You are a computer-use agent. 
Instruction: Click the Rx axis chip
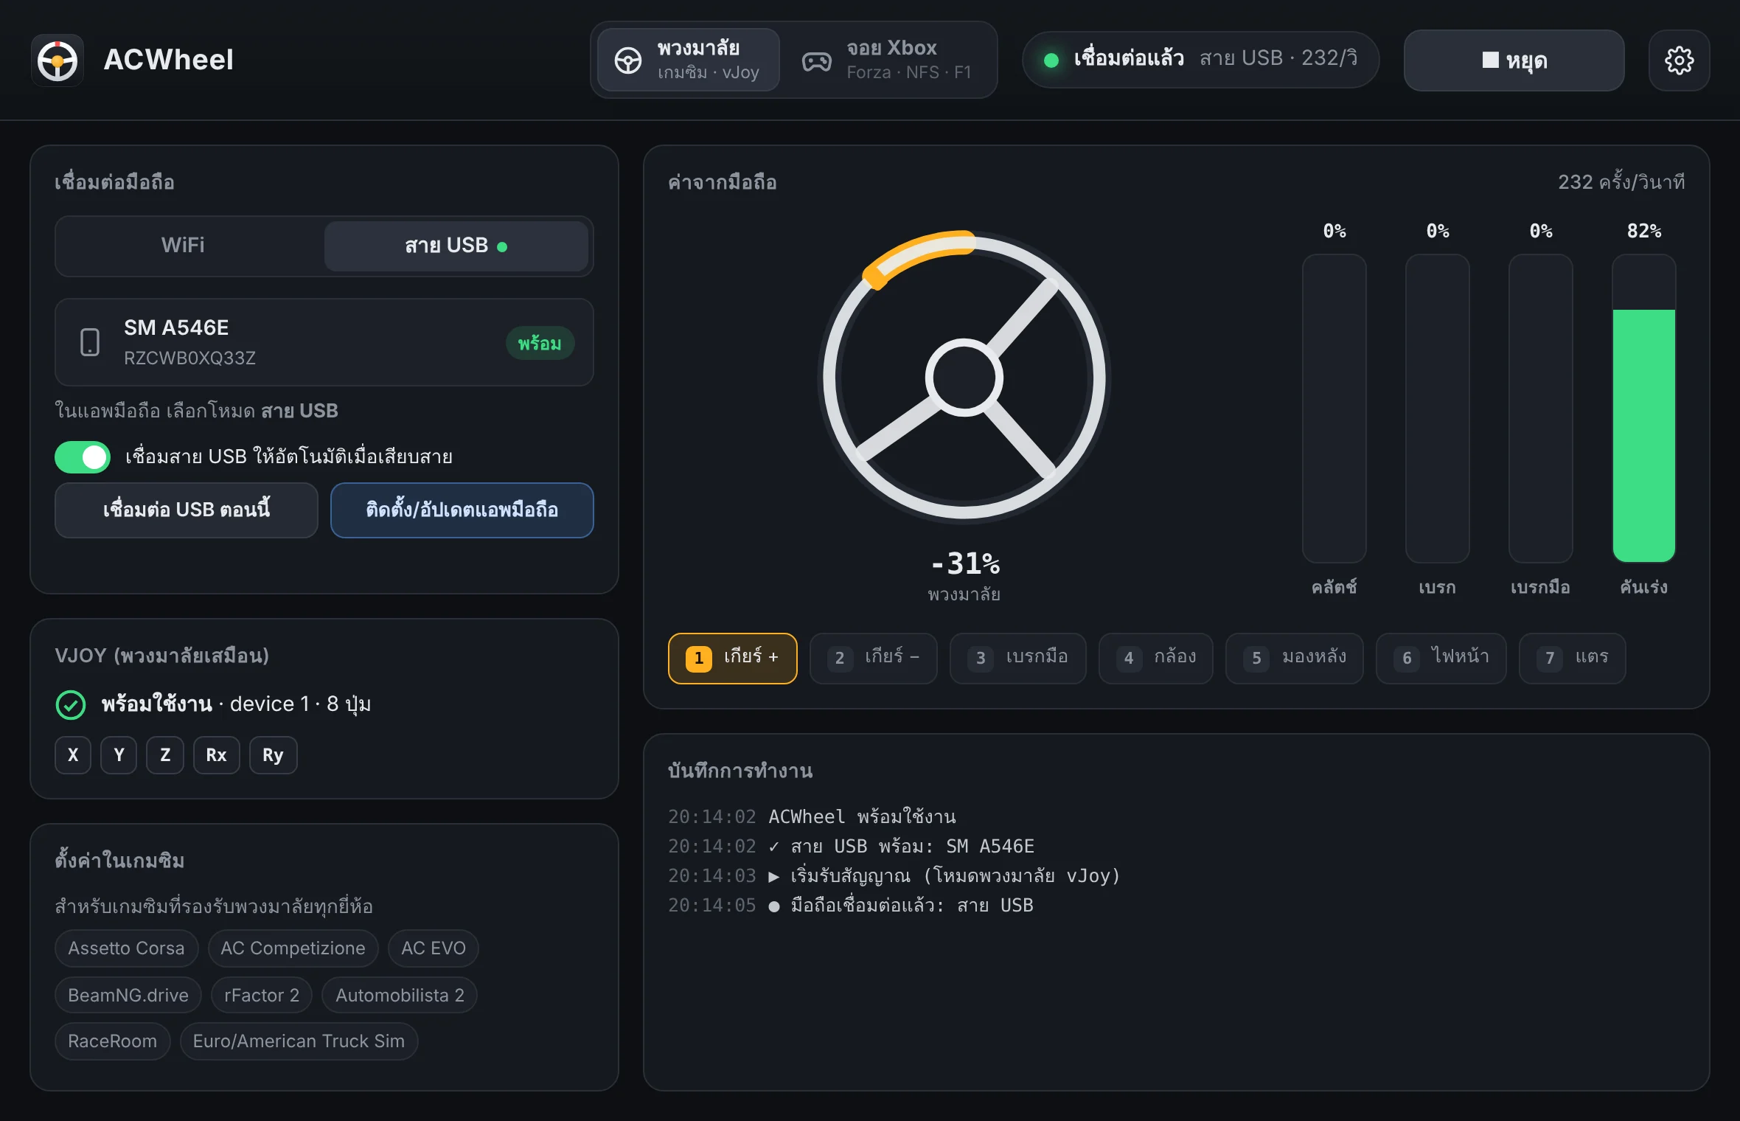point(216,755)
